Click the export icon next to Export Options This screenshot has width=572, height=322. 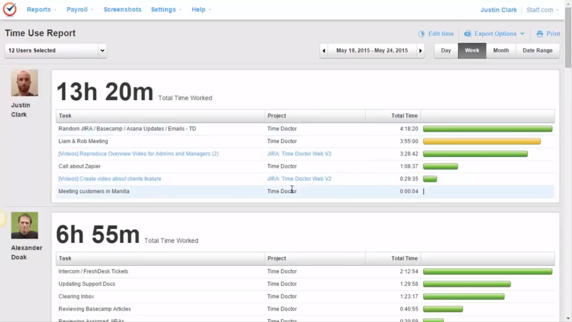click(x=467, y=33)
